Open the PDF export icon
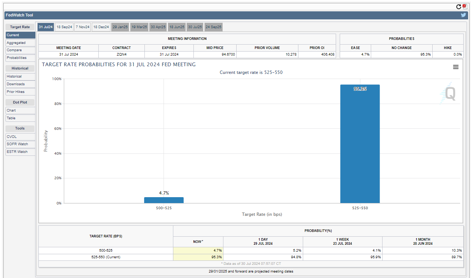This screenshot has height=278, width=471. click(x=464, y=7)
